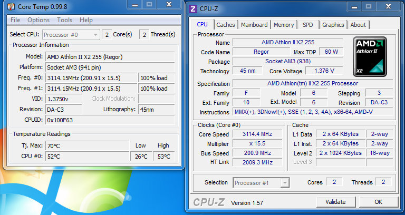Click the Level 2 associativity 16-way
Viewport: 405px width, 215px height.
tap(380, 153)
